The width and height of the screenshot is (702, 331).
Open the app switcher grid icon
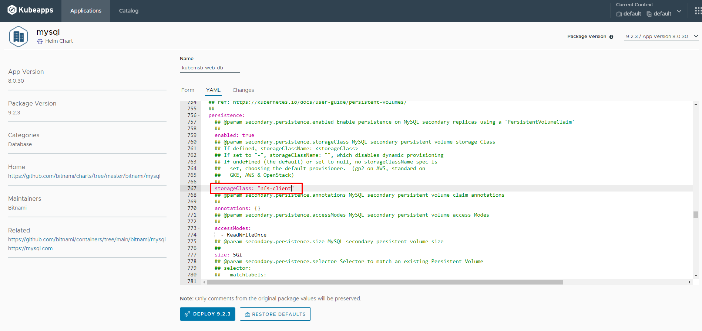(x=698, y=11)
